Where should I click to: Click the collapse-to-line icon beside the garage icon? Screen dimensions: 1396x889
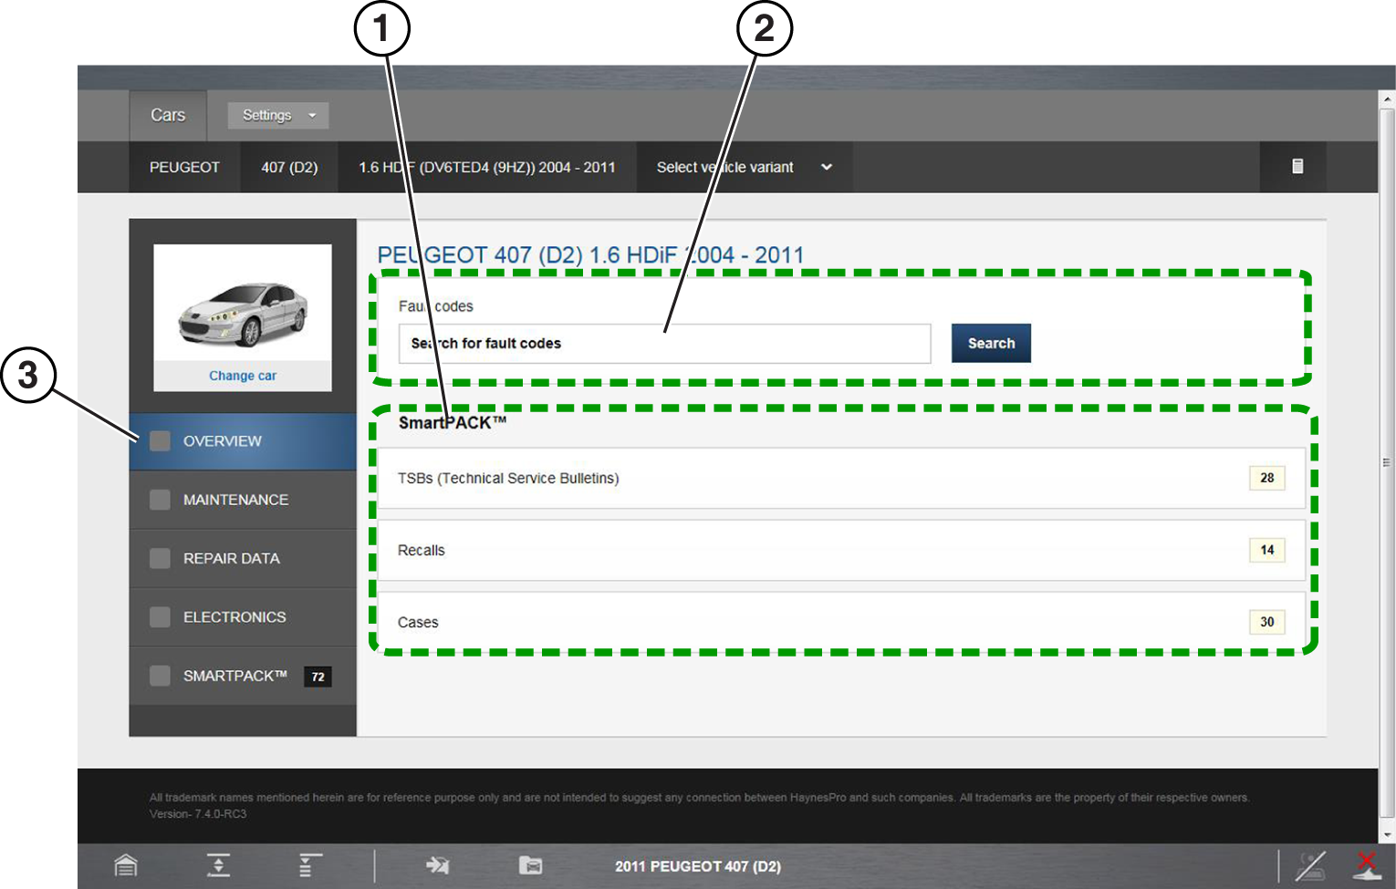(218, 864)
